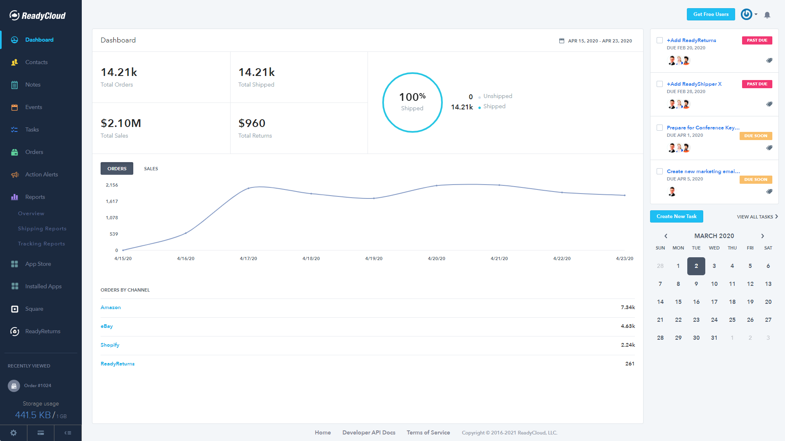Open the Orders sidebar icon

(x=15, y=151)
